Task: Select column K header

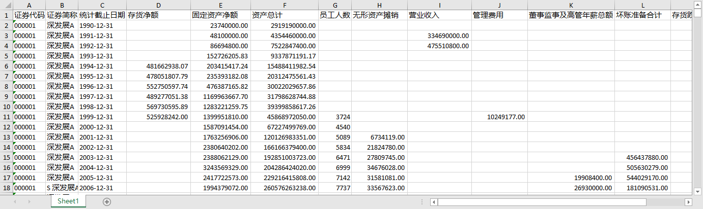Action: pos(571,5)
